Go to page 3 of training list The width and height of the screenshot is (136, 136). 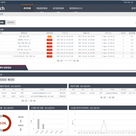point(68,61)
